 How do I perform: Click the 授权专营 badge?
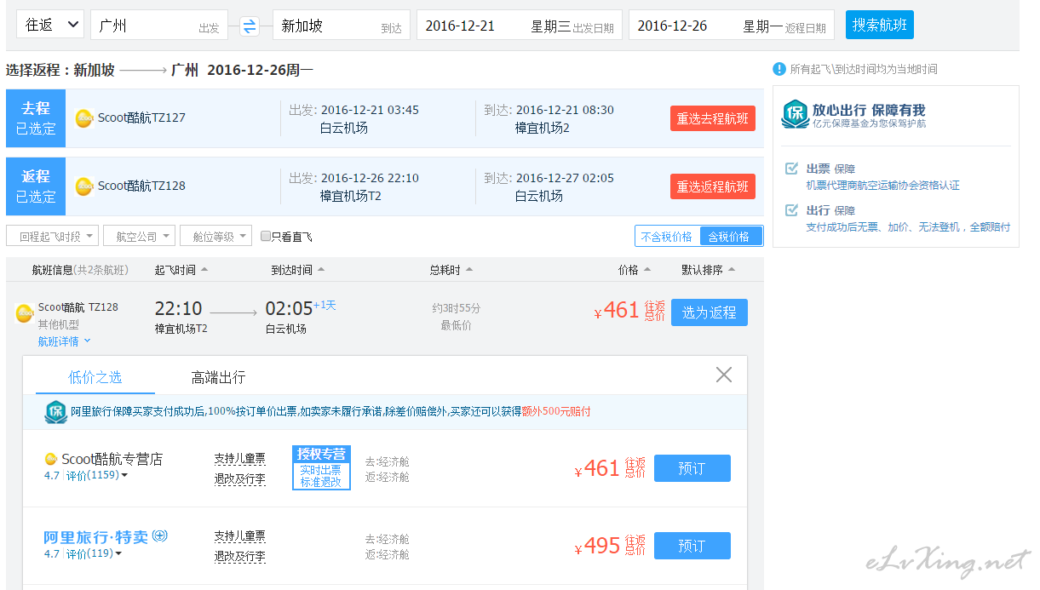point(321,467)
